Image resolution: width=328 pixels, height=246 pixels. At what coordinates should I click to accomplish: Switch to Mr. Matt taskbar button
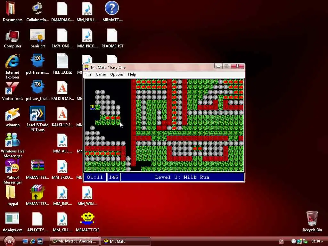click(126, 241)
